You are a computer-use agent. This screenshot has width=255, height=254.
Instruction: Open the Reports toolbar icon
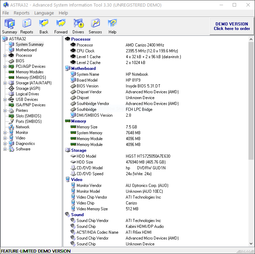point(26,24)
